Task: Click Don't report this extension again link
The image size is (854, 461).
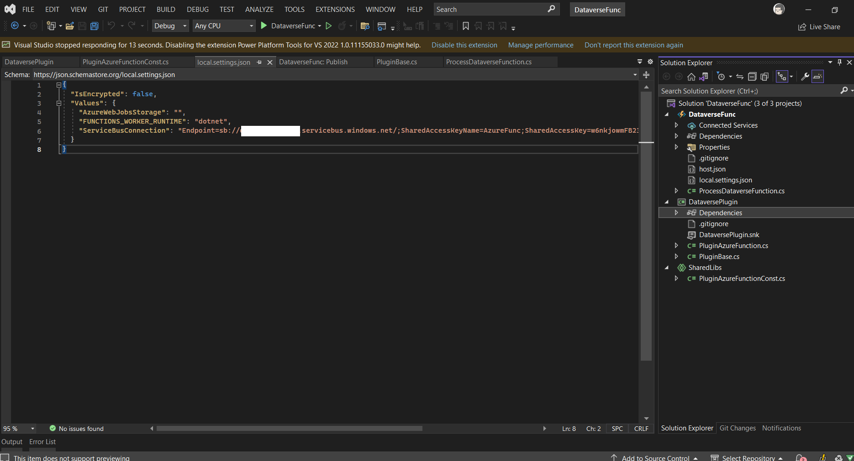Action: tap(634, 45)
